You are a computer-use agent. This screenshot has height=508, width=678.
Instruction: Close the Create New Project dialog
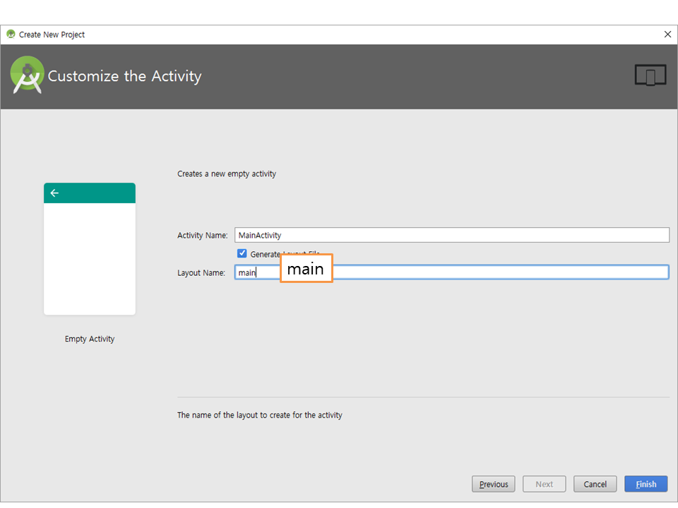click(667, 35)
